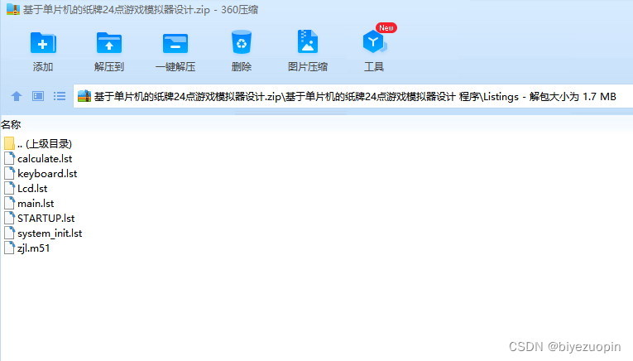Select the file zjl.m51
Image resolution: width=633 pixels, height=361 pixels.
pos(33,248)
